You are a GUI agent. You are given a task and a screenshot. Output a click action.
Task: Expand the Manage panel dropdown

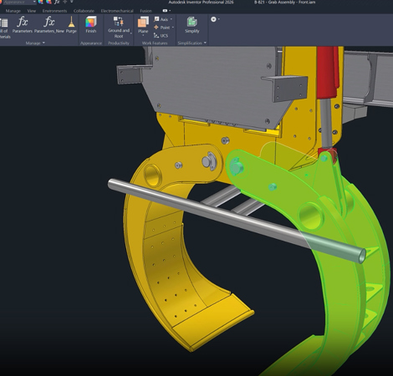43,43
